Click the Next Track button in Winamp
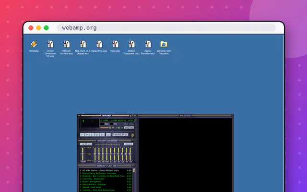The height and width of the screenshot is (192, 307). (102, 135)
